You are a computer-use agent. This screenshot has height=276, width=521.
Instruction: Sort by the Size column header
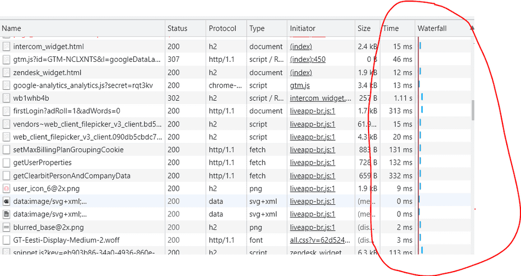click(367, 28)
